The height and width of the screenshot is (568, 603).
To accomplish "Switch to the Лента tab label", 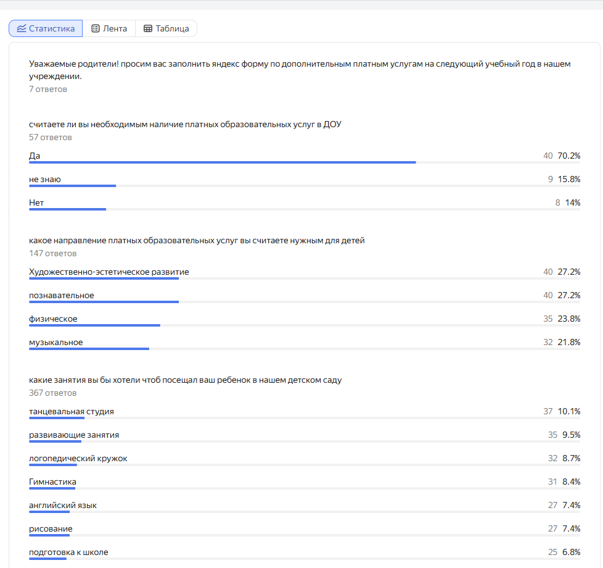I will [x=115, y=28].
